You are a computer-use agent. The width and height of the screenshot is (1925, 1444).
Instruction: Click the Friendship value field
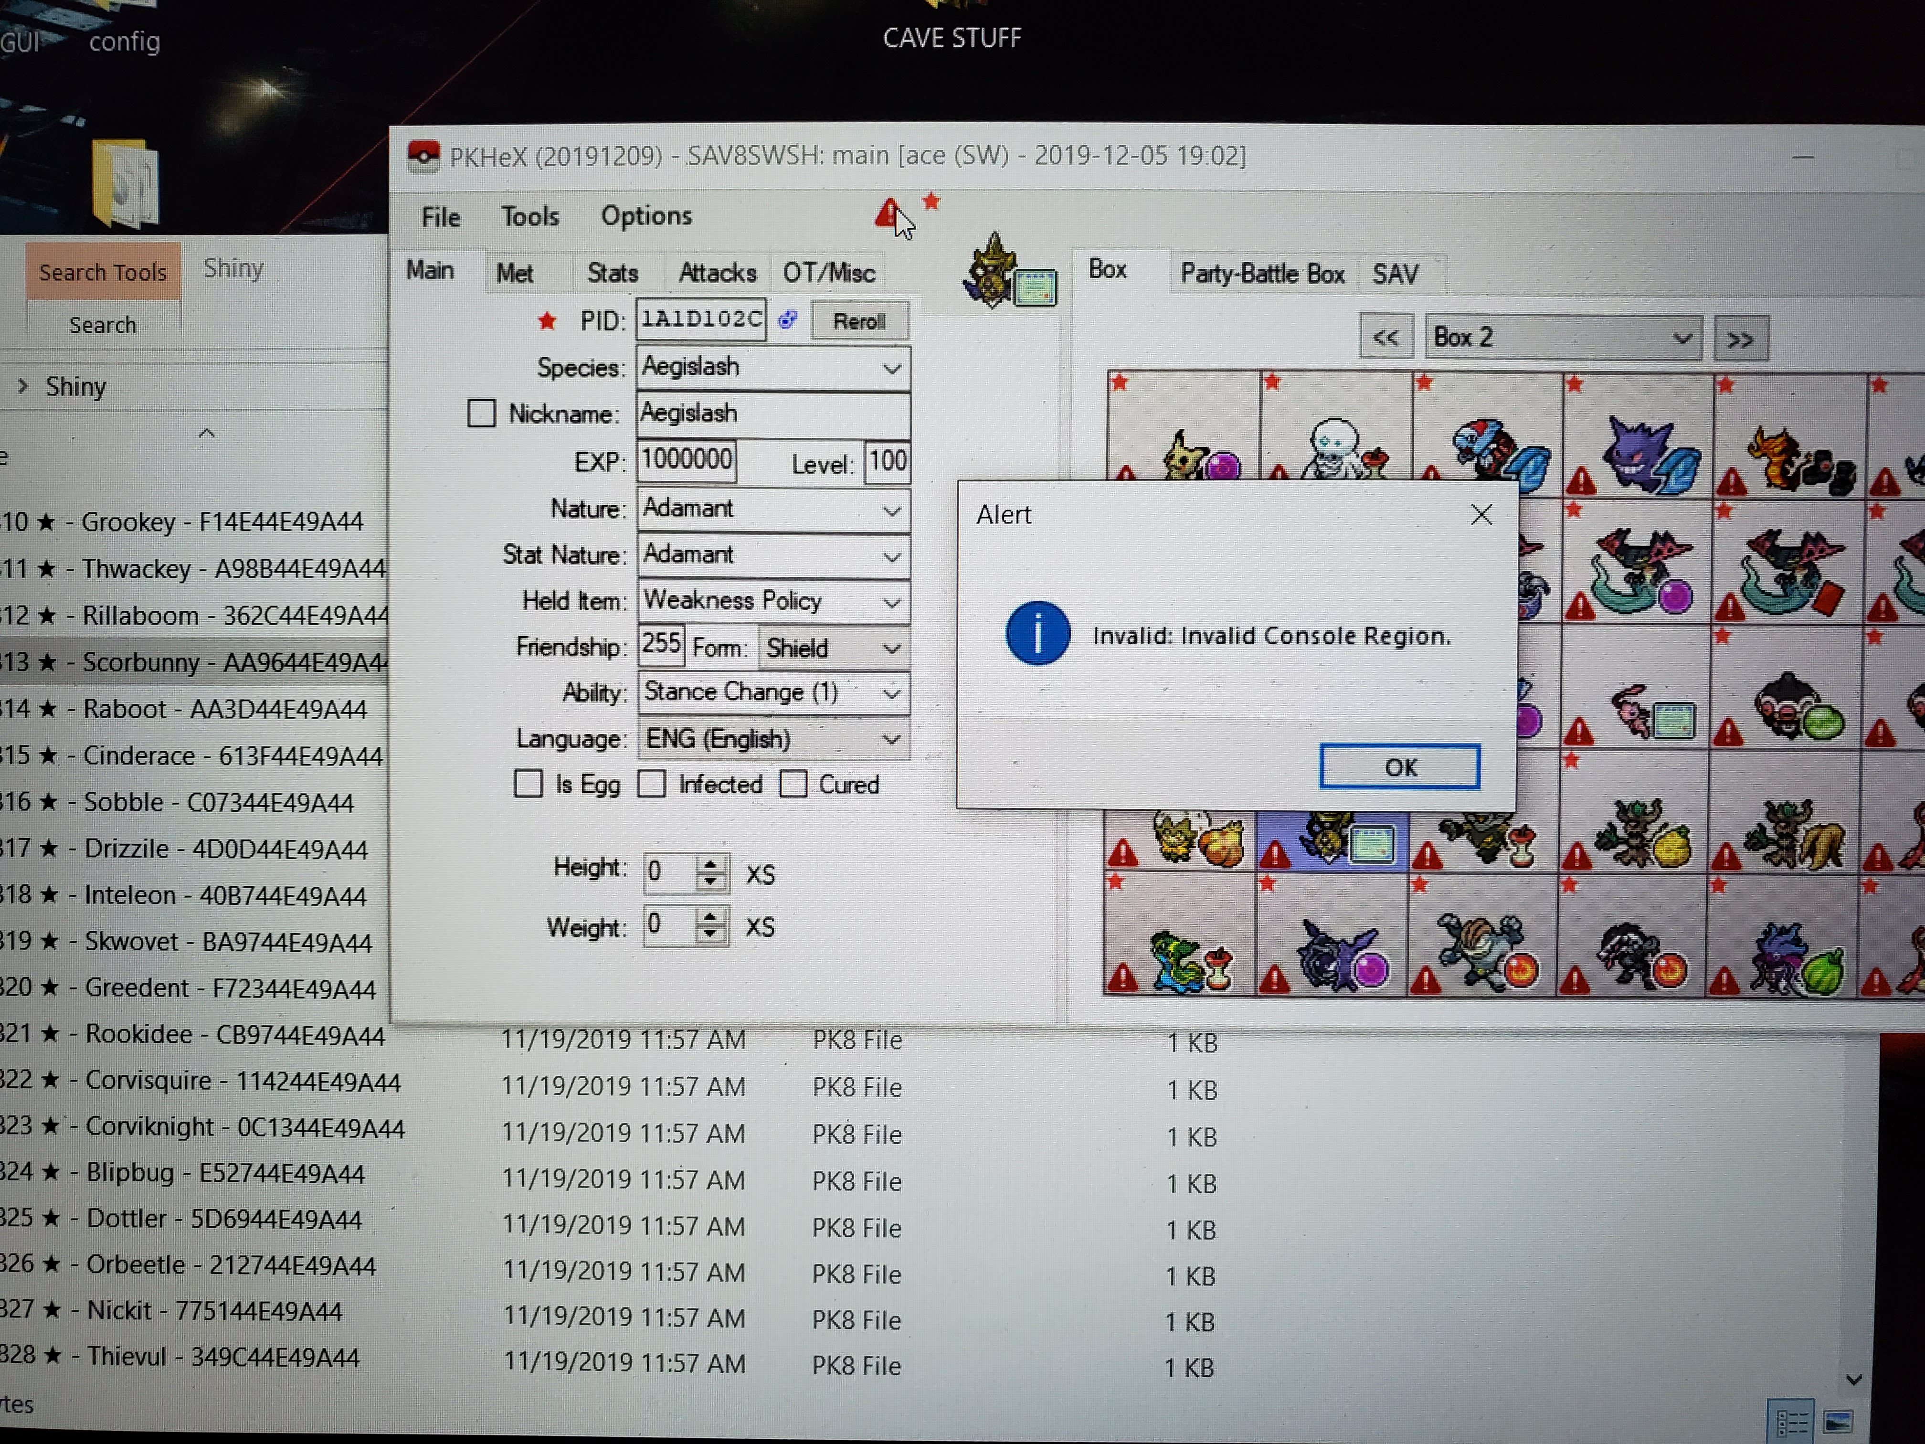click(660, 645)
